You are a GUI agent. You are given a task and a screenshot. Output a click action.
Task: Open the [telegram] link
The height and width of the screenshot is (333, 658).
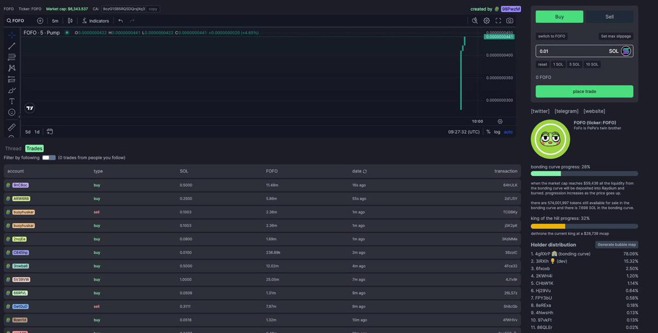pyautogui.click(x=566, y=111)
